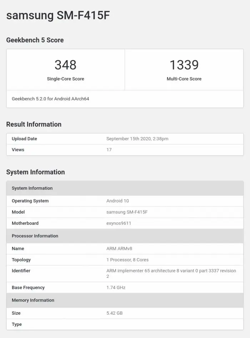The width and height of the screenshot is (250, 338).
Task: Click the Views label
Action: (x=18, y=150)
